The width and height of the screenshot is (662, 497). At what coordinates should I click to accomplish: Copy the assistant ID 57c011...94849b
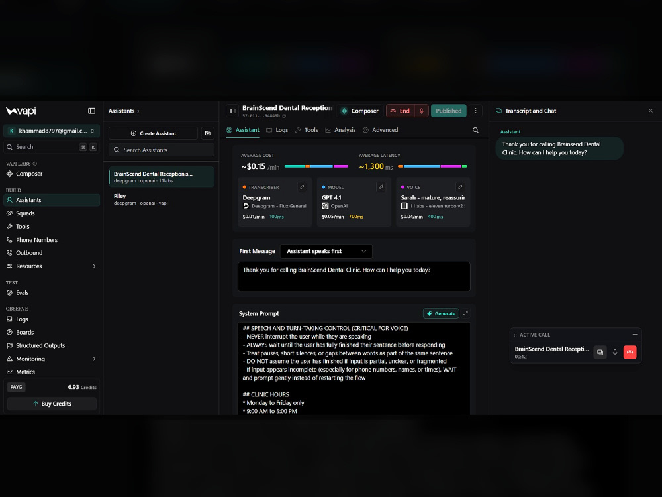[x=284, y=116]
